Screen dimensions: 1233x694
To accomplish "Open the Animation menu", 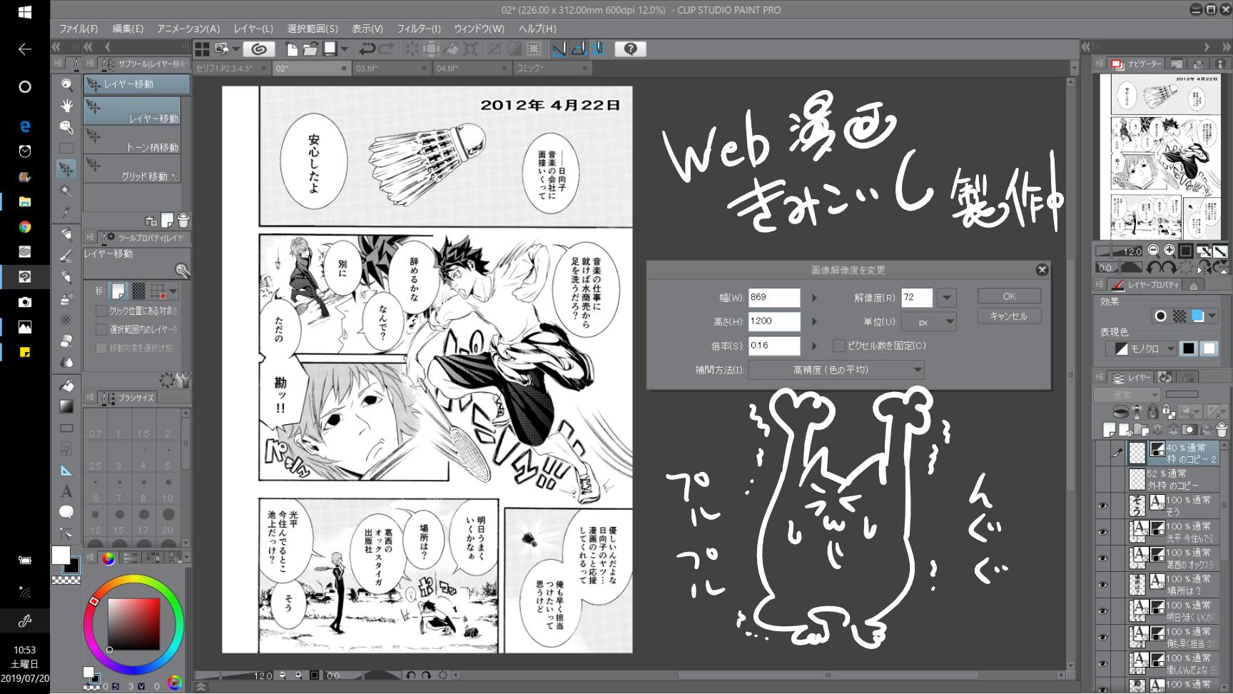I will [x=188, y=29].
